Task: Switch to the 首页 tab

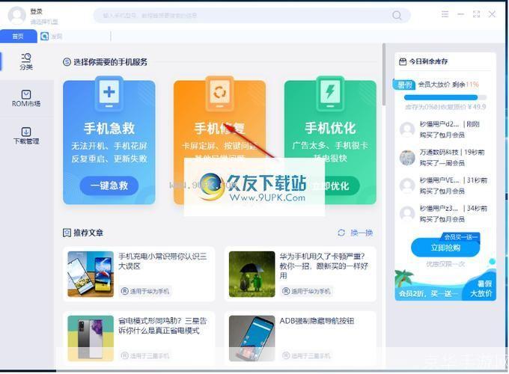Action: [18, 36]
